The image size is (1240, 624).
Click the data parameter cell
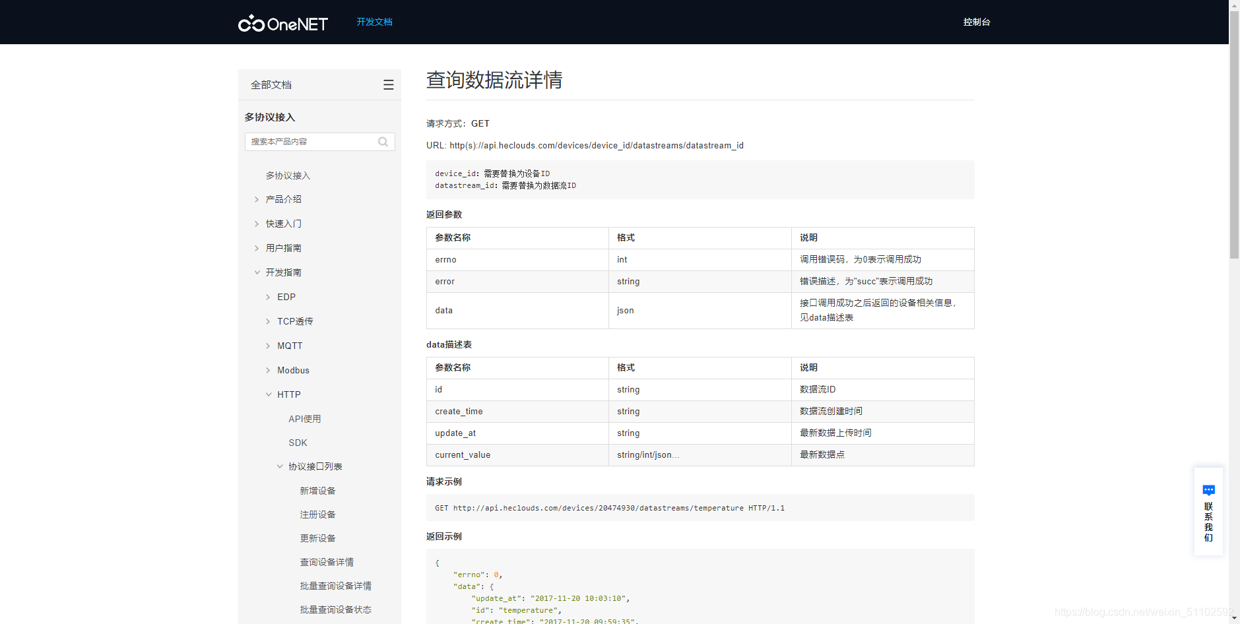click(517, 311)
